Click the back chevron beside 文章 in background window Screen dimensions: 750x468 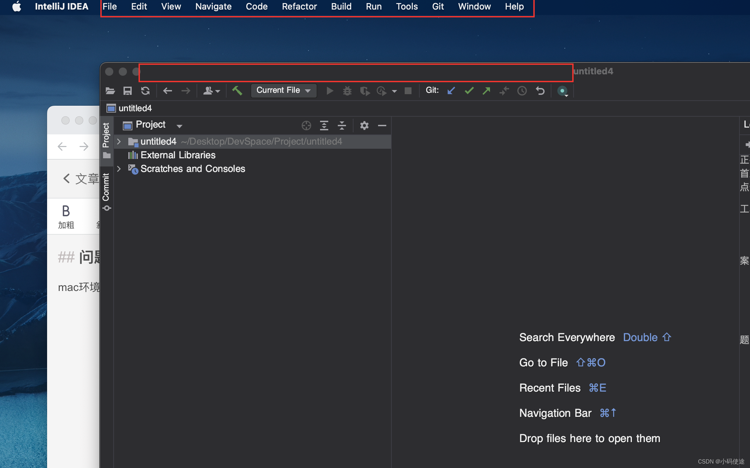click(x=67, y=178)
